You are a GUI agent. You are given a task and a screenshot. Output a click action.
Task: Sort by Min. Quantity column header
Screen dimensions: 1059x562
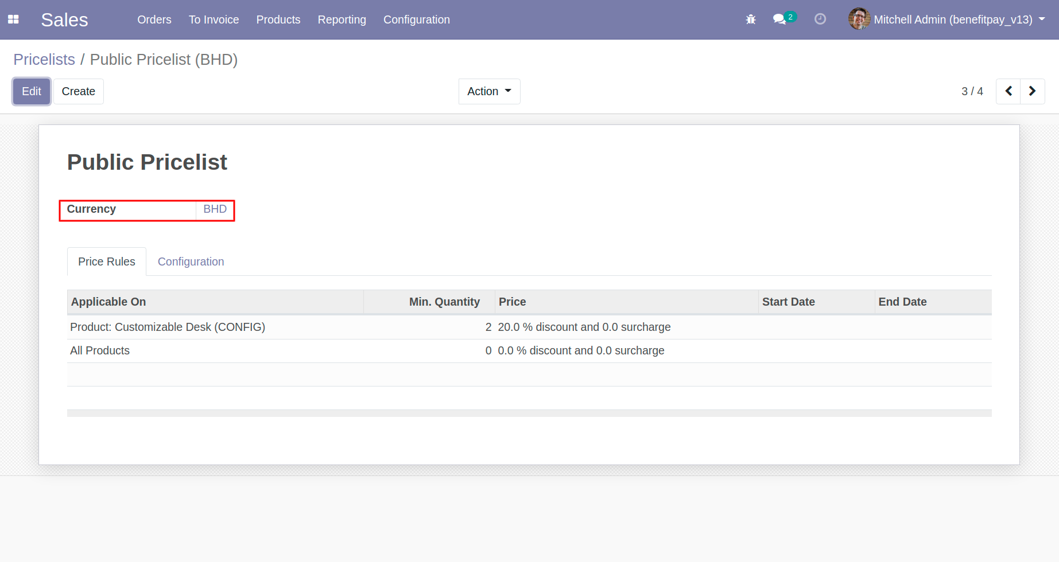coord(429,302)
